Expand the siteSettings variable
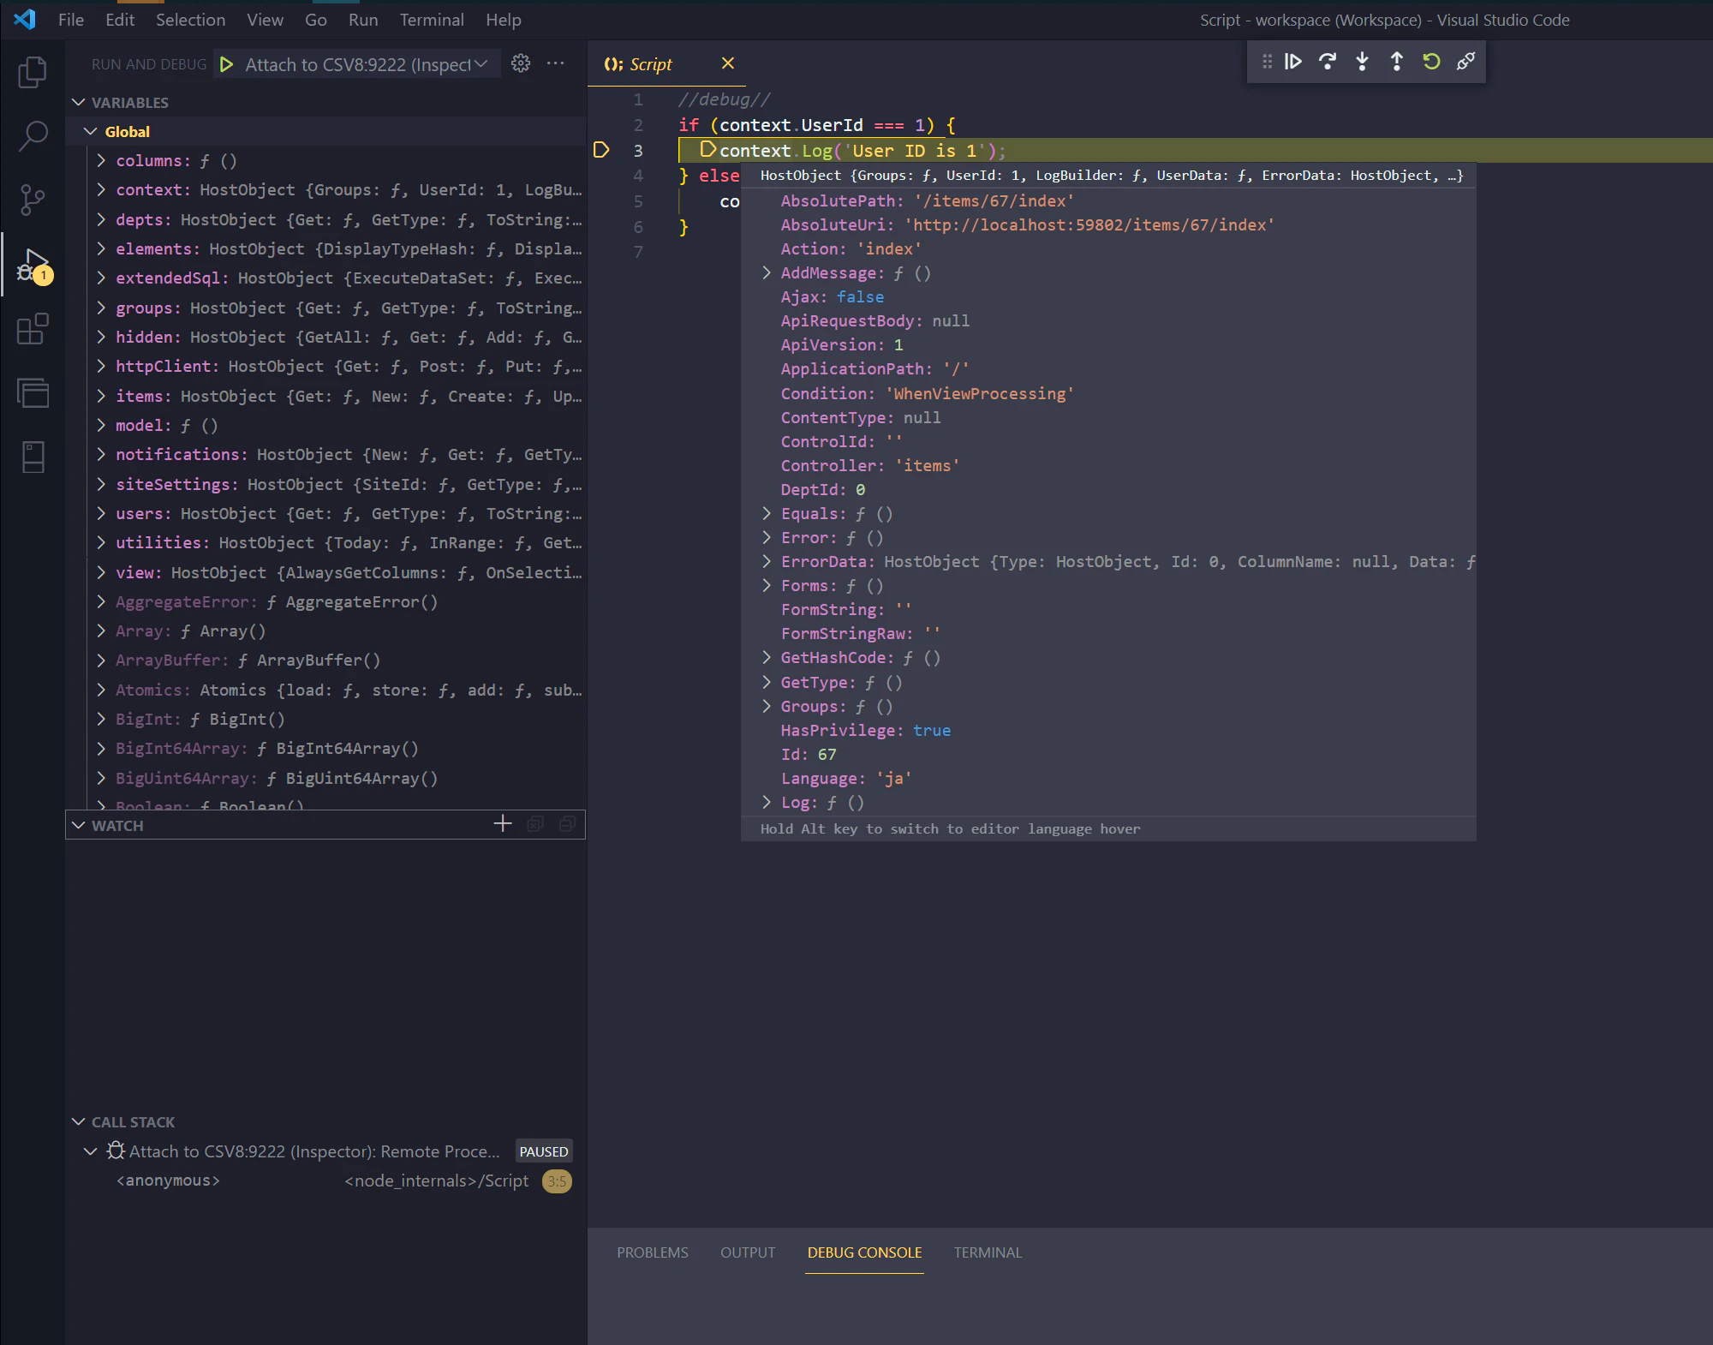Image resolution: width=1713 pixels, height=1345 pixels. pos(101,484)
